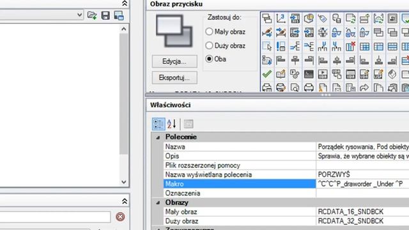Click the Edycja... button
Image resolution: width=409 pixels, height=230 pixels.
click(x=174, y=61)
